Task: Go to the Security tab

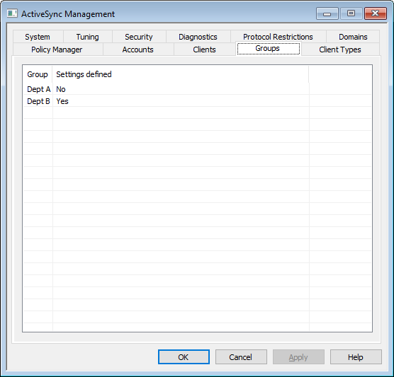Action: (139, 37)
